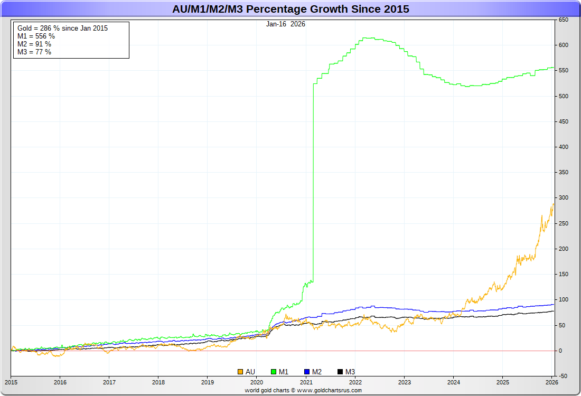Viewport: 581px width, 396px height.
Task: Click the 'M2' legend label
Action: 317,372
